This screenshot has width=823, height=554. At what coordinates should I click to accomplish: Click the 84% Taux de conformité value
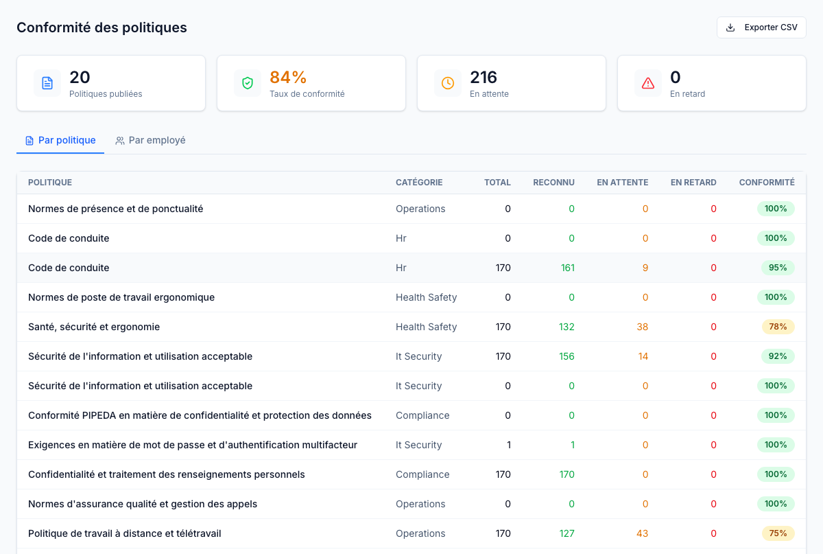click(x=288, y=78)
